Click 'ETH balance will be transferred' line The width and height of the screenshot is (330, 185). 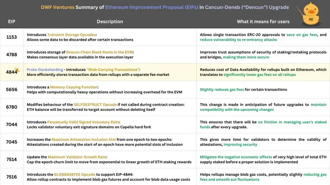point(91,109)
